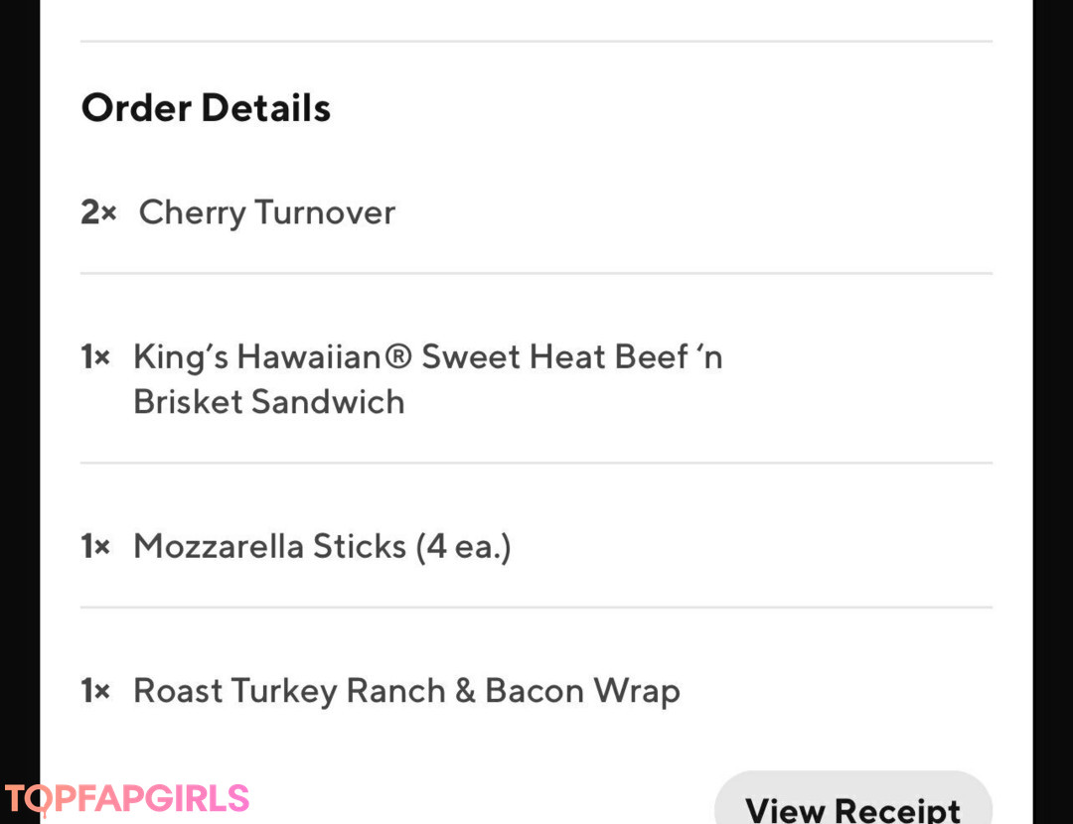Click the ® symbol after King's Hawaiian
1073x824 pixels.
coord(397,356)
